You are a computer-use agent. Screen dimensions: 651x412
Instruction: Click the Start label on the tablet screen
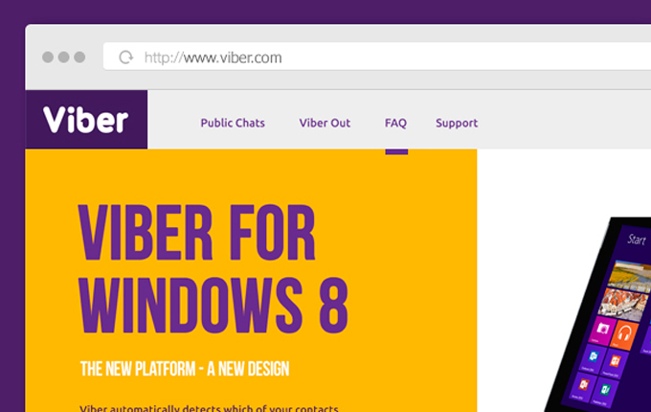(635, 239)
